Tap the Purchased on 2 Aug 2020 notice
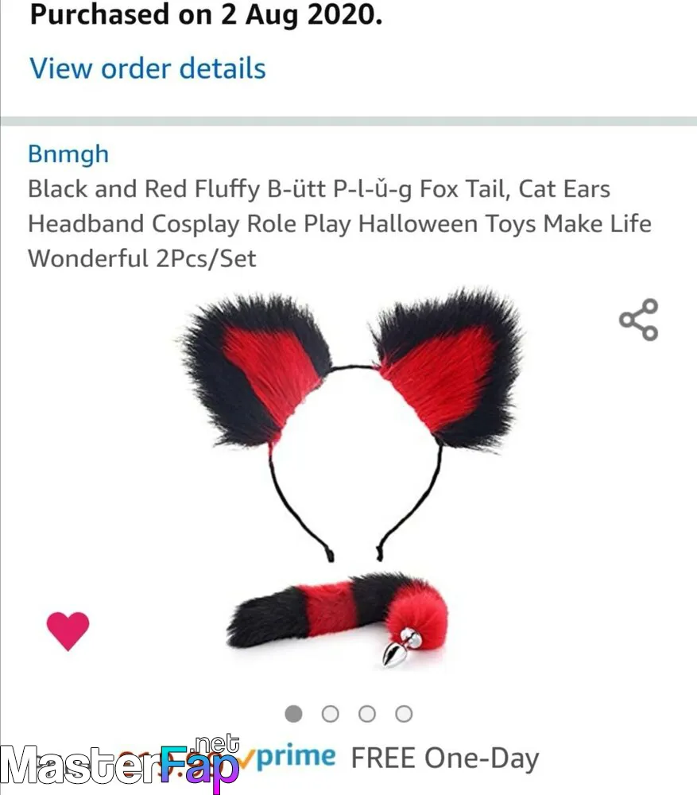Image resolution: width=697 pixels, height=795 pixels. (x=206, y=14)
